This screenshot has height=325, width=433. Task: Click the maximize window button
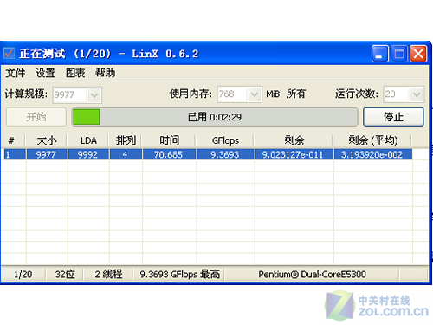399,54
